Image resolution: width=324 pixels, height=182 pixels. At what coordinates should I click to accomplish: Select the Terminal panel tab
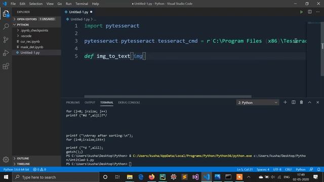107,103
